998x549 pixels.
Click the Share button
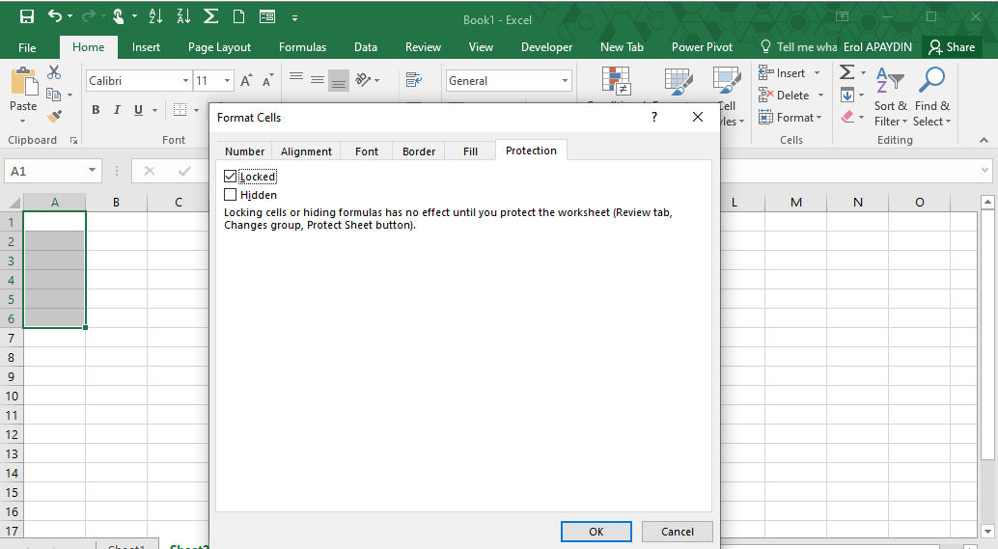point(953,47)
